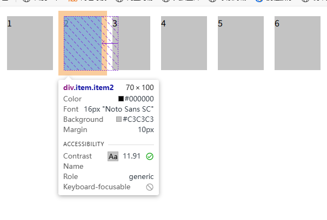
Task: Click the div.item.item2 selector name
Action: click(x=89, y=87)
